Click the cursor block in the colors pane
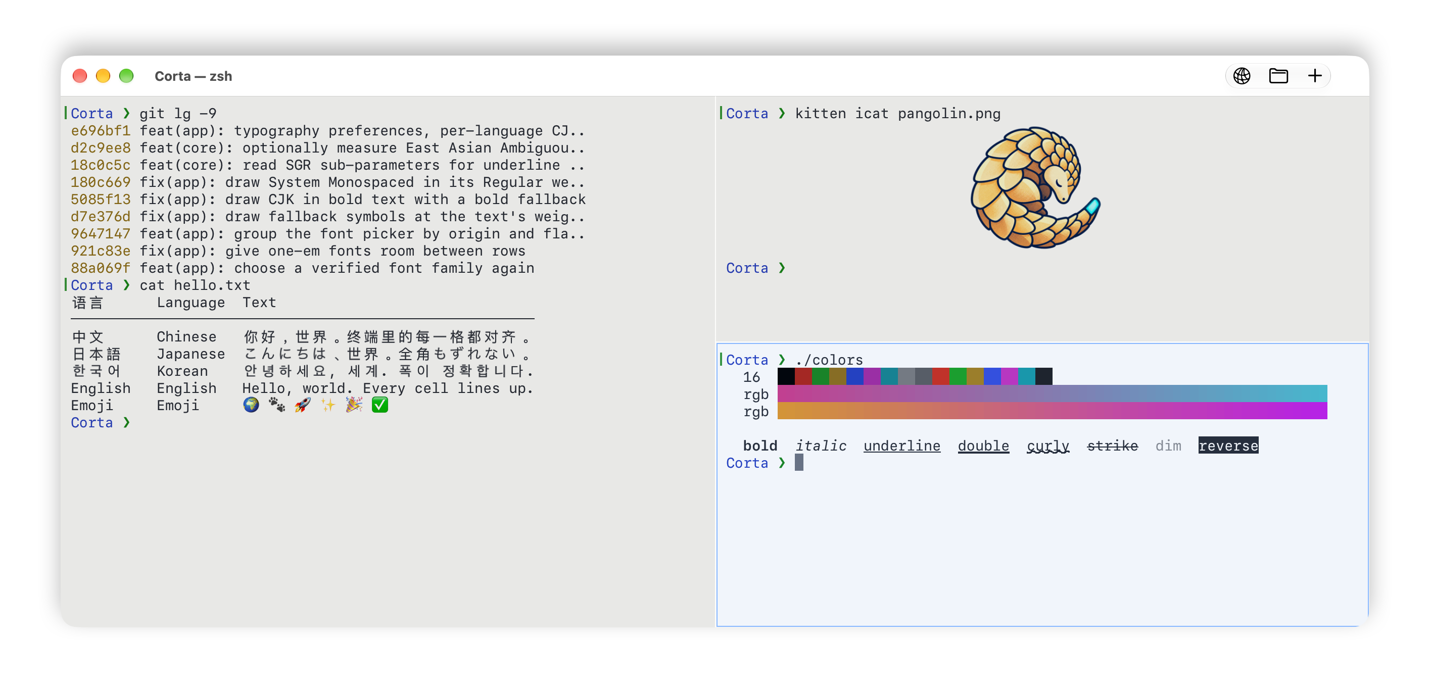 coord(799,462)
